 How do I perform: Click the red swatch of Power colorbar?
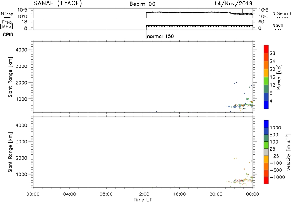tap(266, 49)
